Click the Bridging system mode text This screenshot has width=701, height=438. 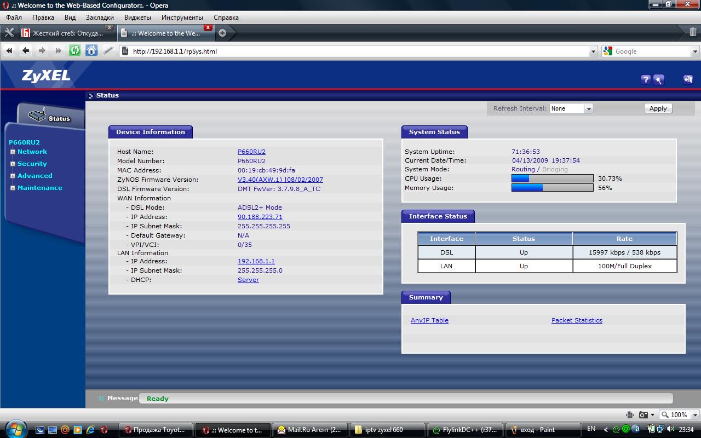tap(555, 169)
